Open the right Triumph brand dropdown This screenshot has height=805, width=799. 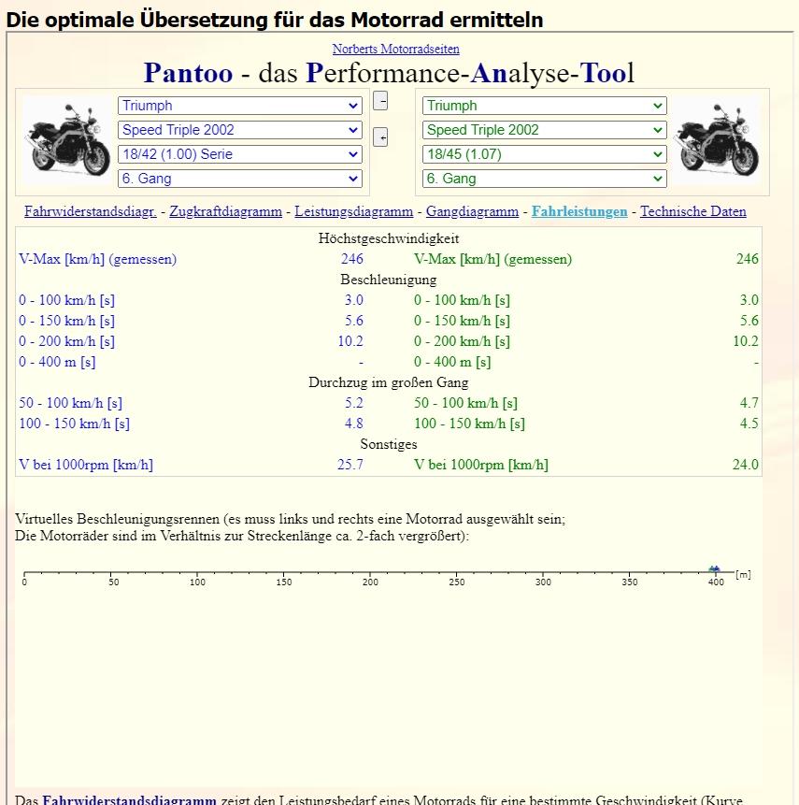click(544, 106)
